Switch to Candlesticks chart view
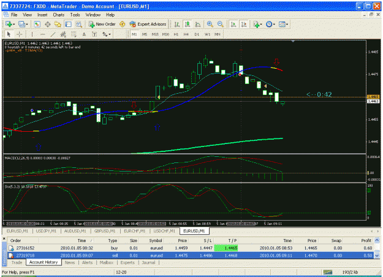The width and height of the screenshot is (383, 277). (188, 24)
